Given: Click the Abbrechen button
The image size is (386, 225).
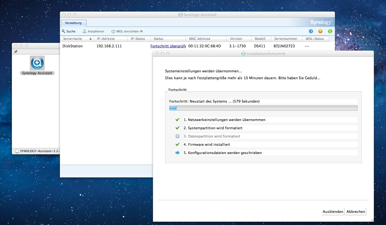Looking at the screenshot, I should tap(356, 212).
